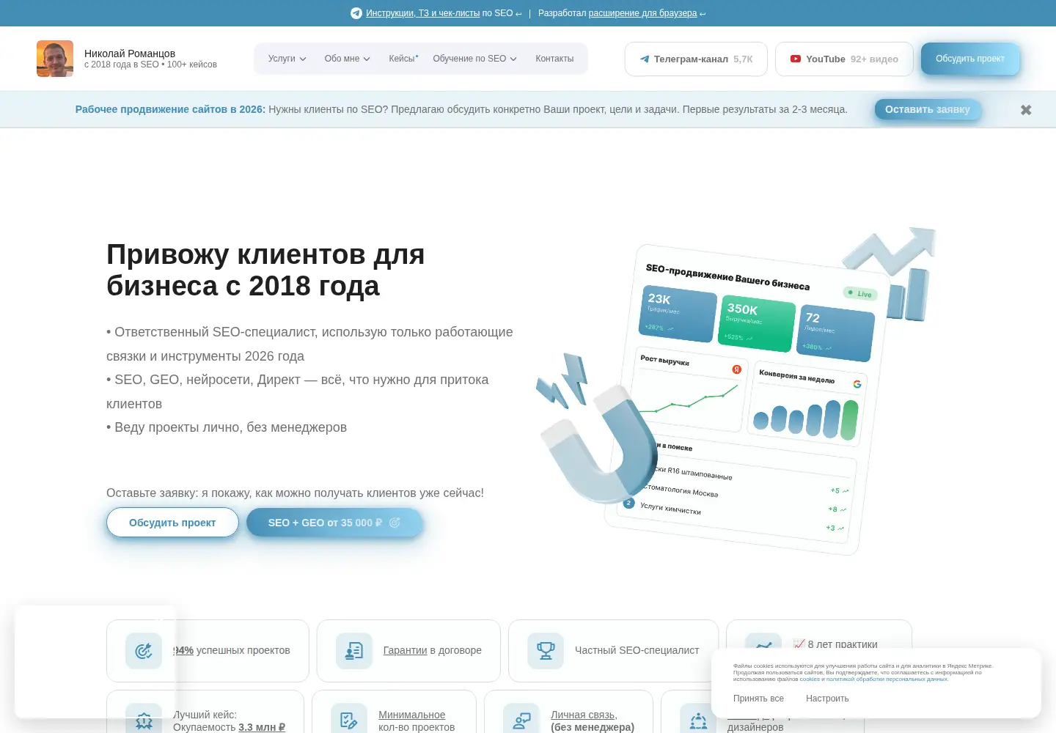Open the Инструкции, ТЗ и чек-листы link

(423, 13)
